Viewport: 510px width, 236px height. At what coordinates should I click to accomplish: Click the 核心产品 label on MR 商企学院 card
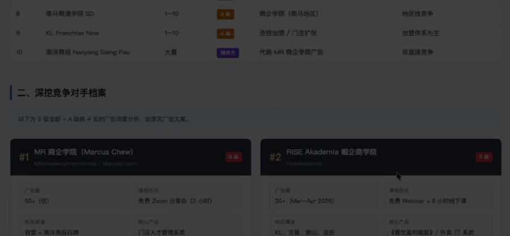[x=148, y=222]
